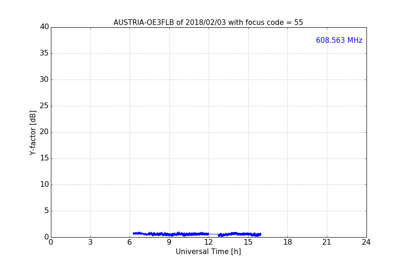Click X-axis tick label 9
The width and height of the screenshot is (407, 271).
coord(169,242)
